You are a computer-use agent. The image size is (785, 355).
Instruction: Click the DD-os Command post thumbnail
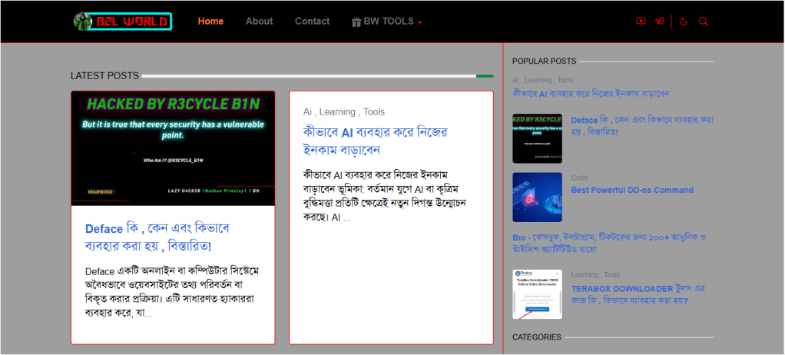(537, 197)
